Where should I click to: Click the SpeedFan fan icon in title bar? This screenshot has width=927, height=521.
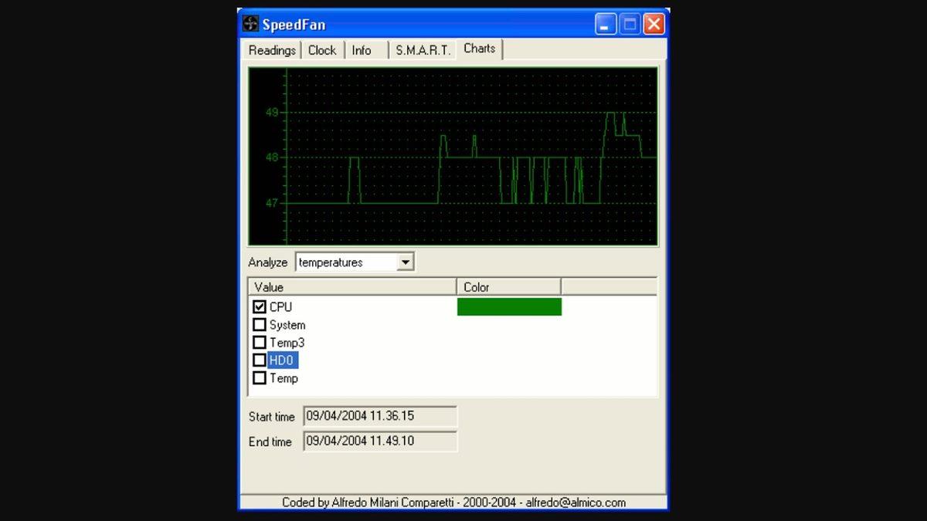point(251,24)
